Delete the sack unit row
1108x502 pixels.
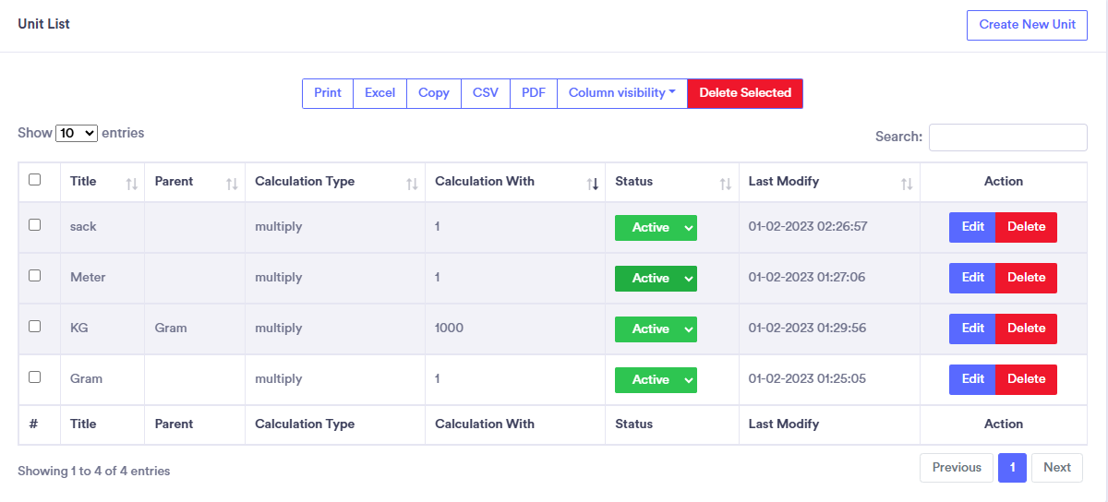1026,227
